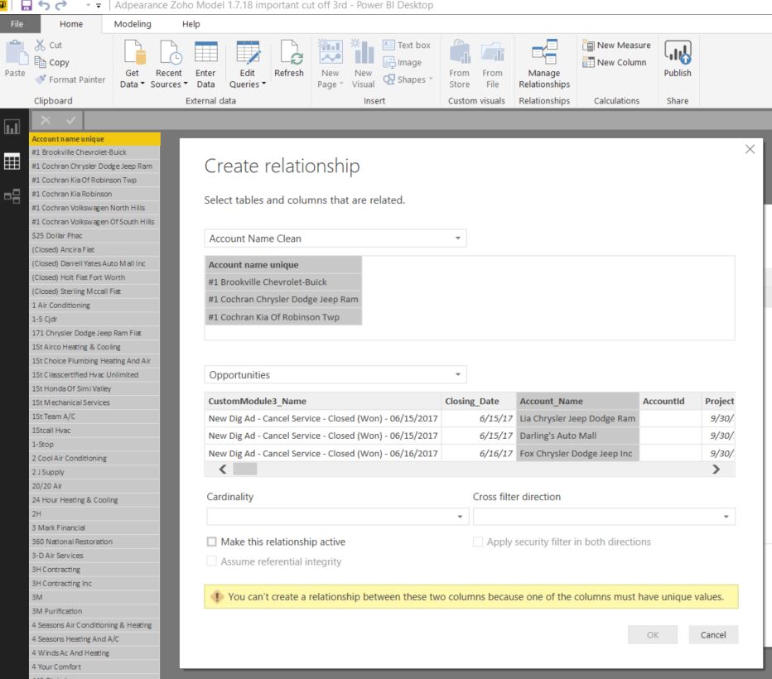Click Enter Data table icon

click(205, 52)
